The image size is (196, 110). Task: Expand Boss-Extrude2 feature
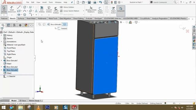[1, 67]
